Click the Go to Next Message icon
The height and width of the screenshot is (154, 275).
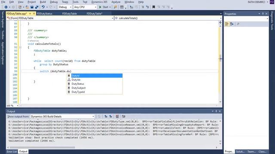tap(111, 116)
